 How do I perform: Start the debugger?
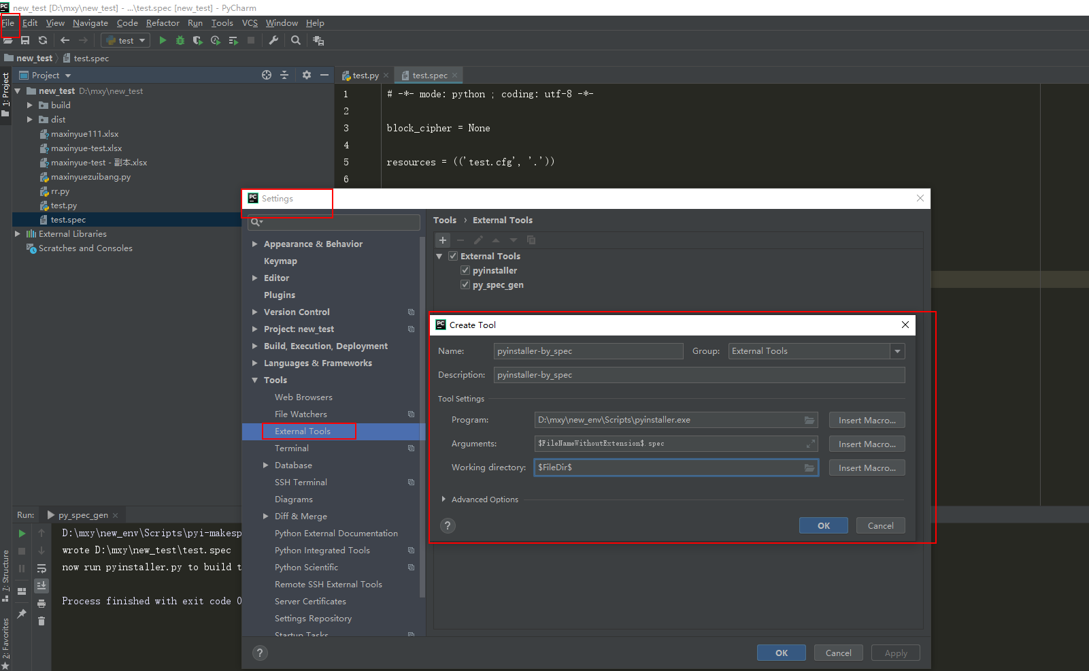180,40
